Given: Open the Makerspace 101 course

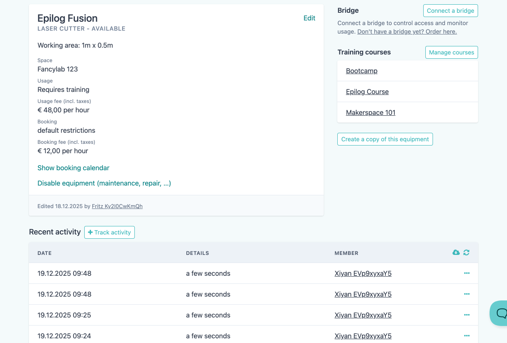Looking at the screenshot, I should coord(370,113).
